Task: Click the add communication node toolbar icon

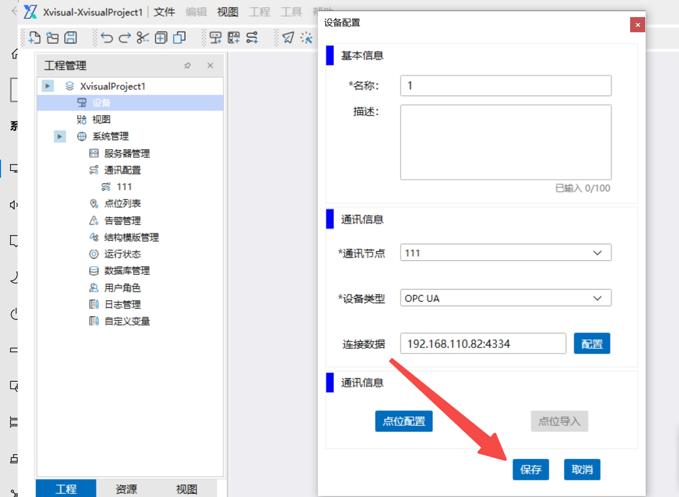Action: (252, 38)
